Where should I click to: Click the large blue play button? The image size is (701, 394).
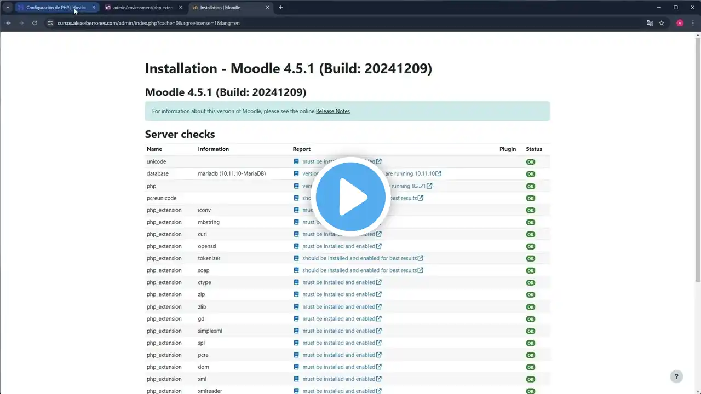[350, 197]
